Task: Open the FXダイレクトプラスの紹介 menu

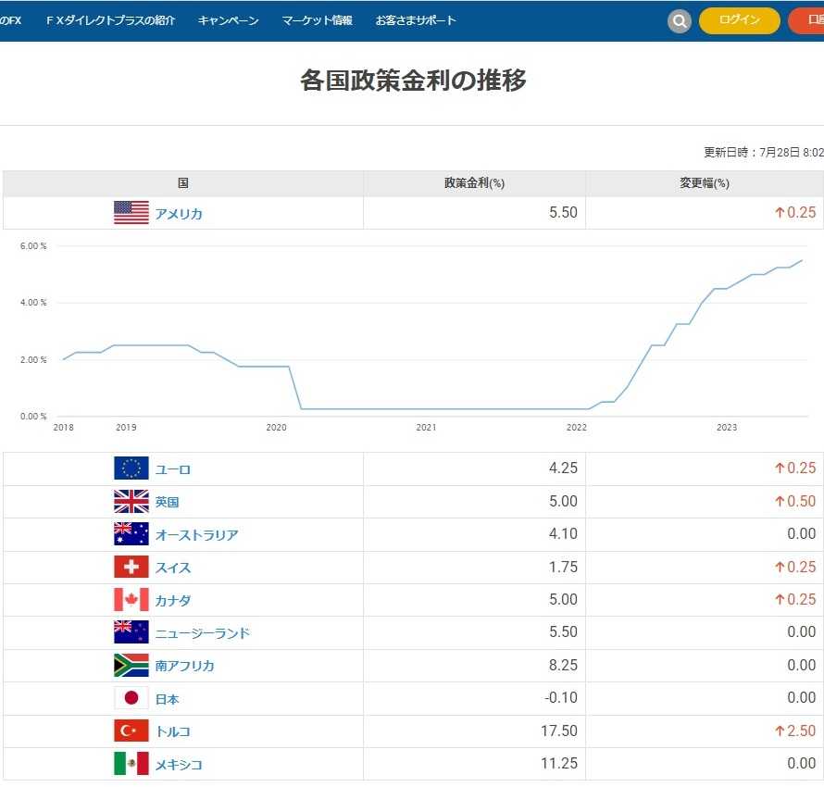Action: 110,20
